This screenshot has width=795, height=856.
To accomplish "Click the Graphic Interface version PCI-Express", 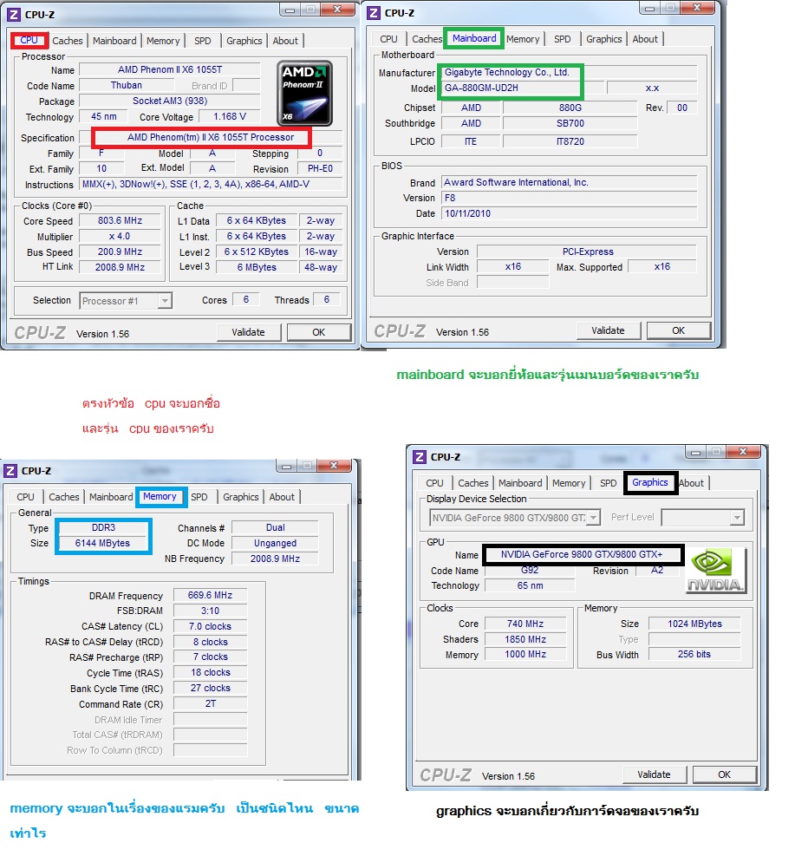I will tap(587, 252).
